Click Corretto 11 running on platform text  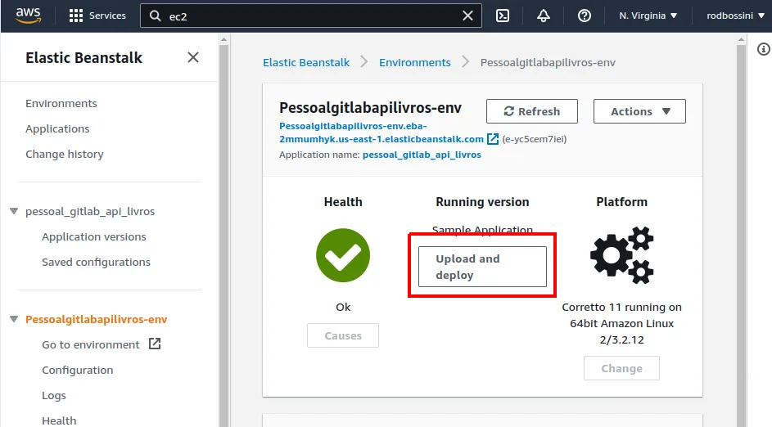[x=622, y=323]
